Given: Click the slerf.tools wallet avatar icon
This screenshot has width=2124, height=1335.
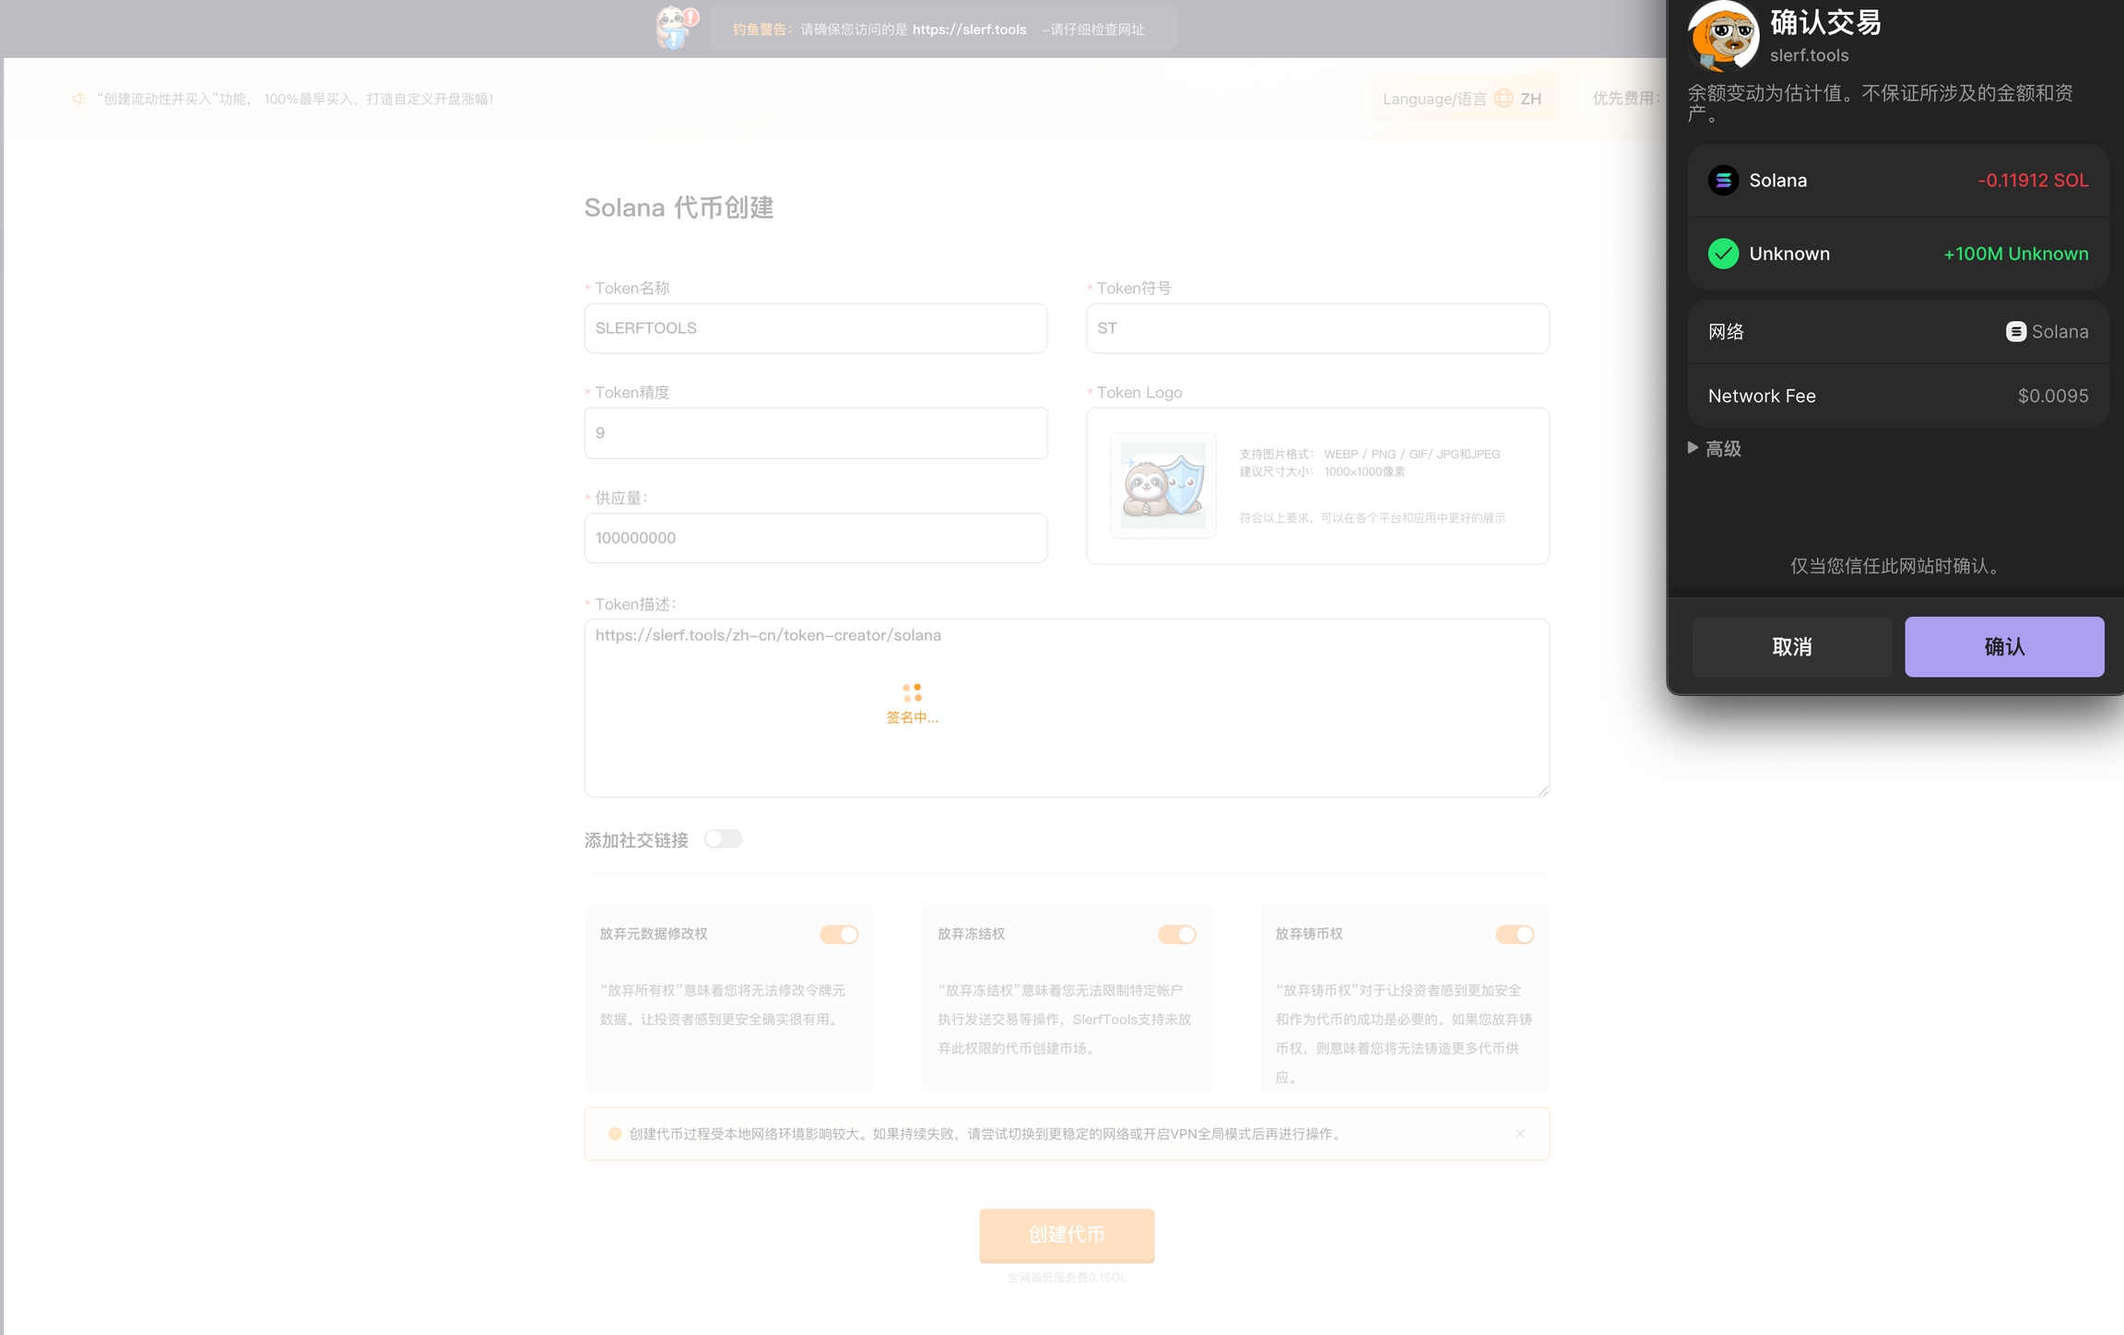Looking at the screenshot, I should pyautogui.click(x=1722, y=36).
